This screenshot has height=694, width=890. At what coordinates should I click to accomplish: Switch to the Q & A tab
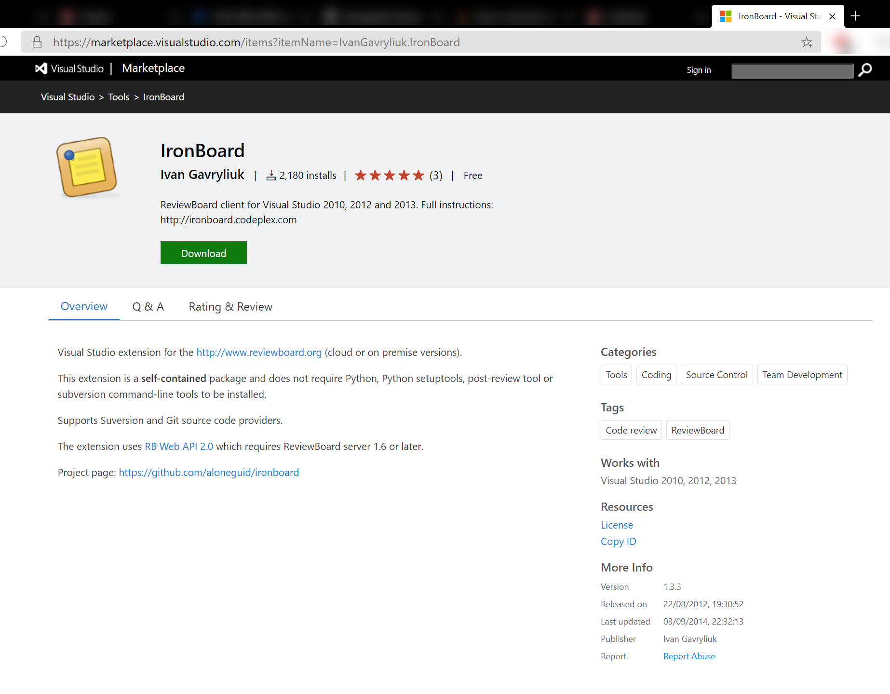(x=148, y=307)
